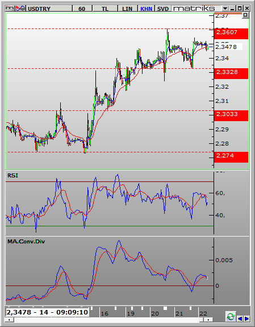The image size is (255, 327).
Task: Toggle the LIN linear scale button
Action: [x=127, y=9]
